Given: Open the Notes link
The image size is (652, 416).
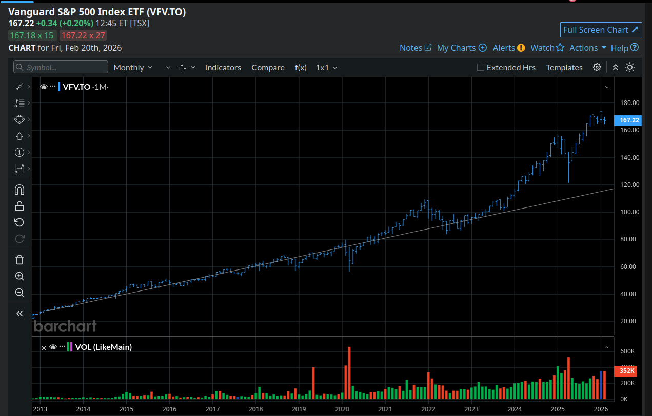Looking at the screenshot, I should 416,48.
